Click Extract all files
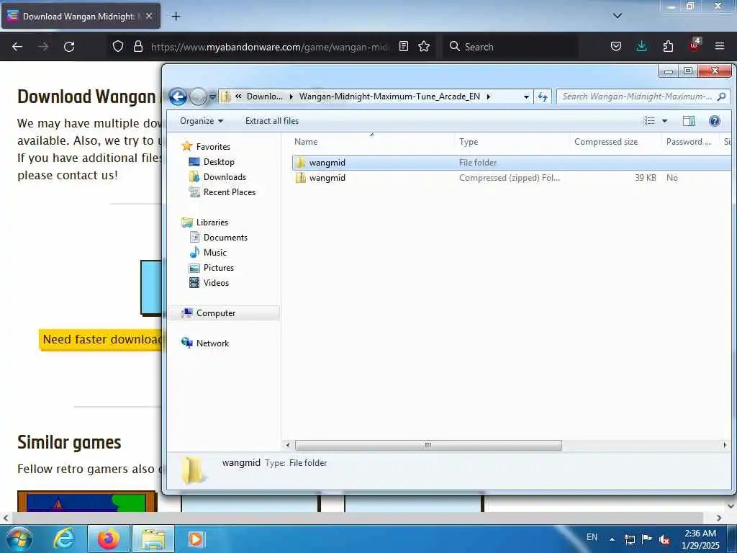 click(271, 121)
